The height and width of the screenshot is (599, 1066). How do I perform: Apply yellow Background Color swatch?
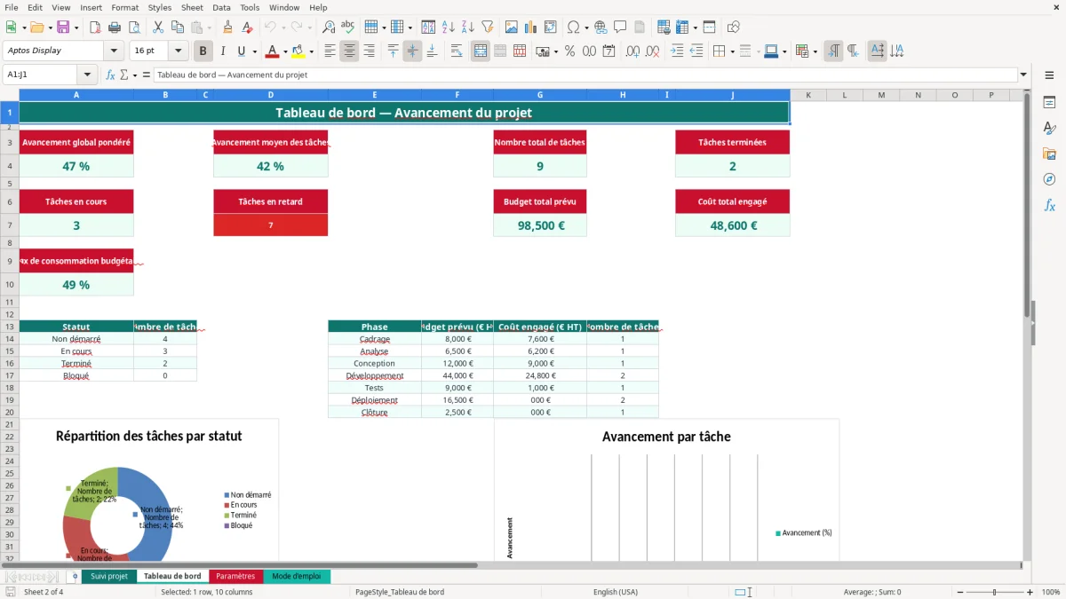[x=298, y=51]
